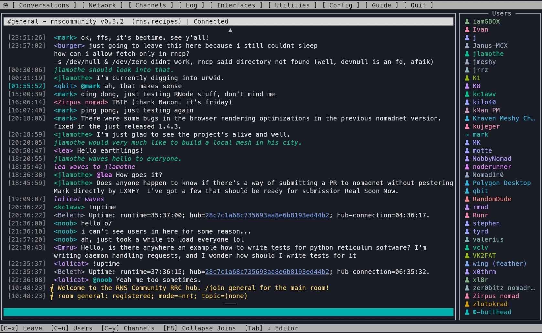Screen dimensions: 542x333
Task: Click the user icon beside Polygon Desktop
Action: tap(467, 183)
